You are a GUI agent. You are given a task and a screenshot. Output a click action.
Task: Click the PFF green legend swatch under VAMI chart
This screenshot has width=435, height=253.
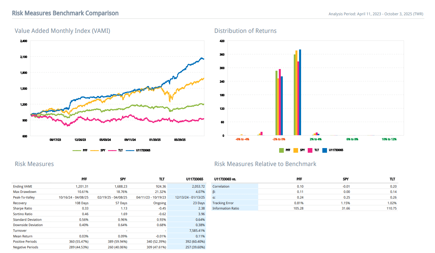pyautogui.click(x=77, y=150)
